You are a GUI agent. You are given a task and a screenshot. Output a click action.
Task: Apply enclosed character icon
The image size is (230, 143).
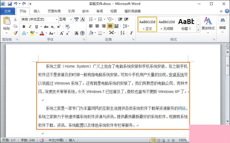coord(82,33)
